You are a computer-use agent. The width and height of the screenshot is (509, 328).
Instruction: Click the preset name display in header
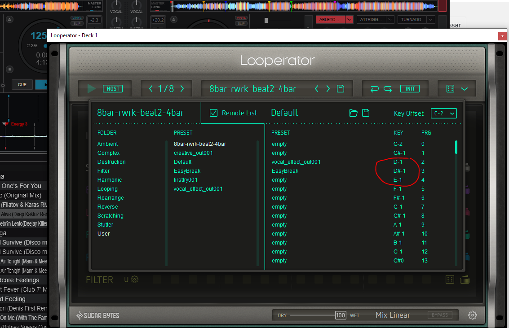(252, 89)
